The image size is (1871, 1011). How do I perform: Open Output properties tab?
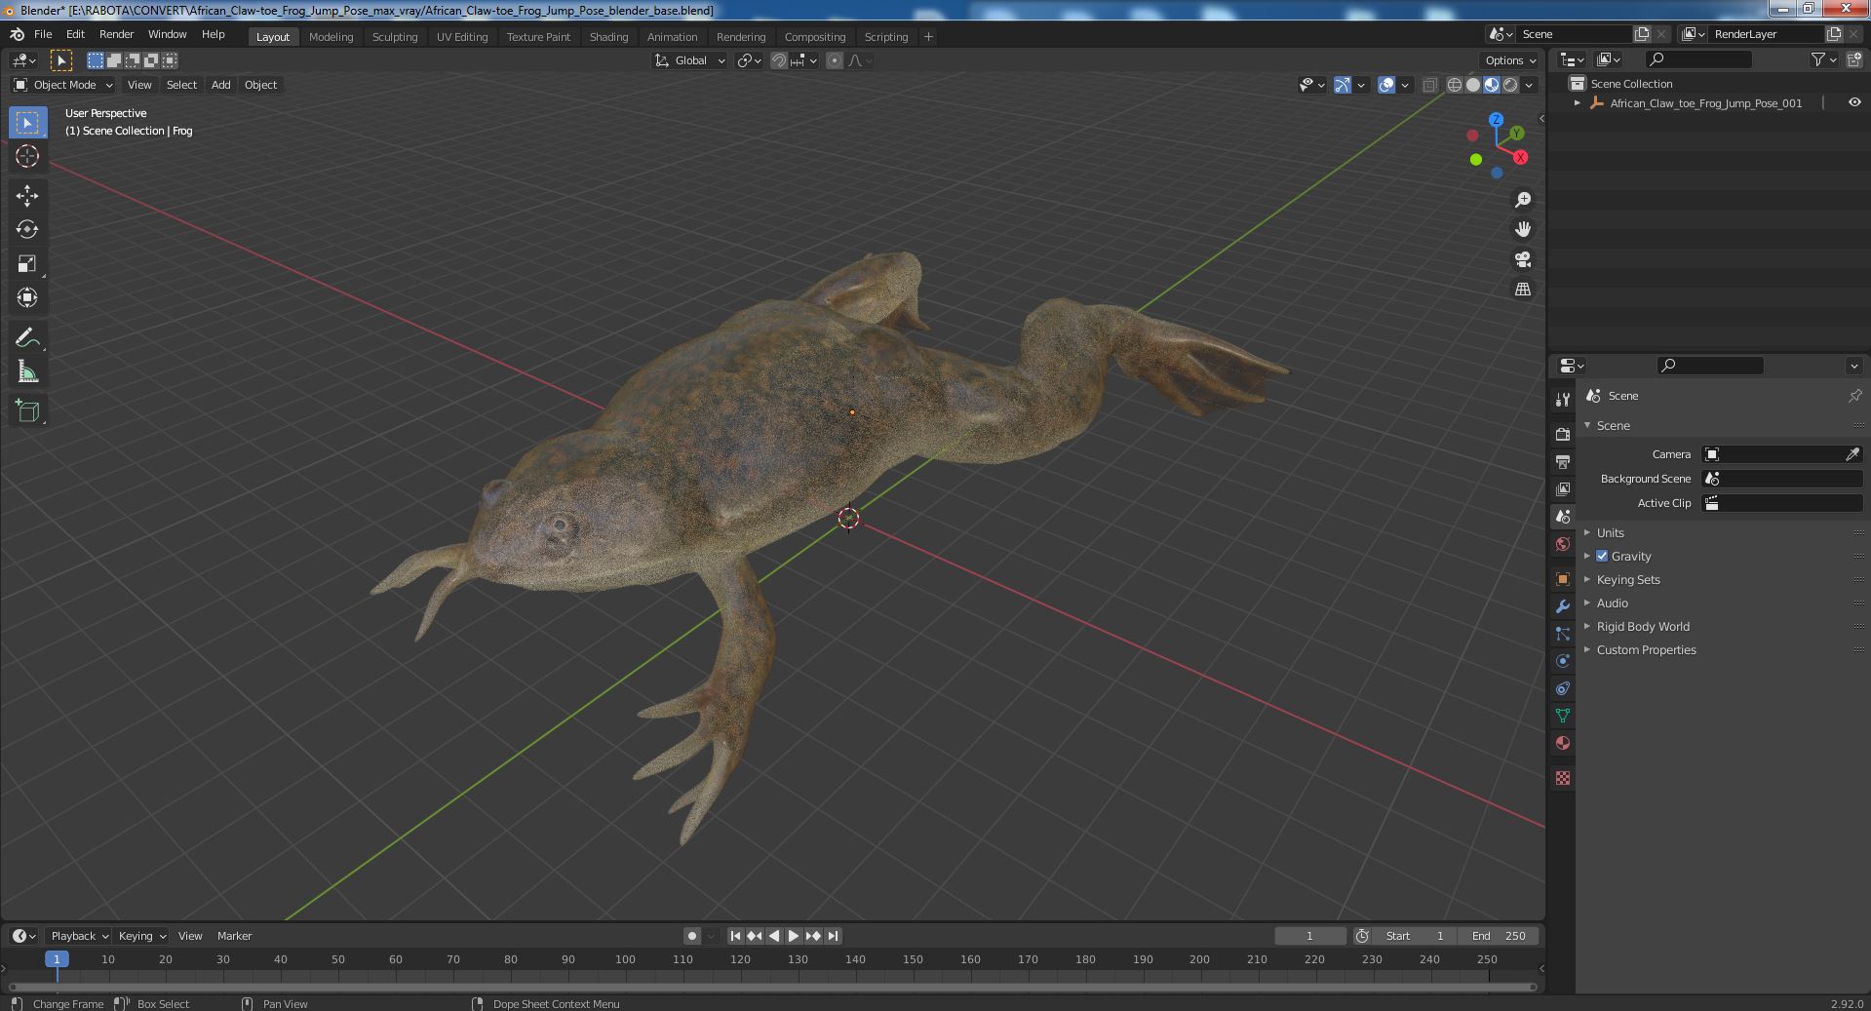pos(1563,461)
